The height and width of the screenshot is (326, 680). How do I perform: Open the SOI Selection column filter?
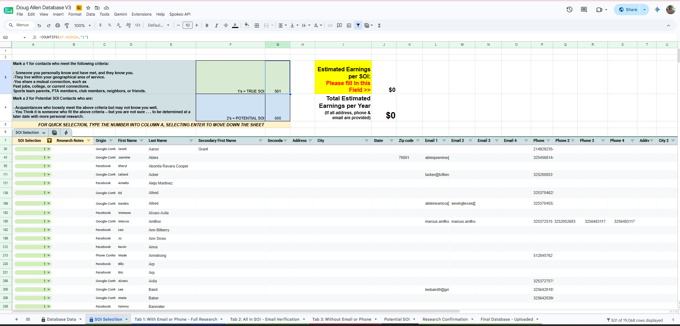click(49, 141)
